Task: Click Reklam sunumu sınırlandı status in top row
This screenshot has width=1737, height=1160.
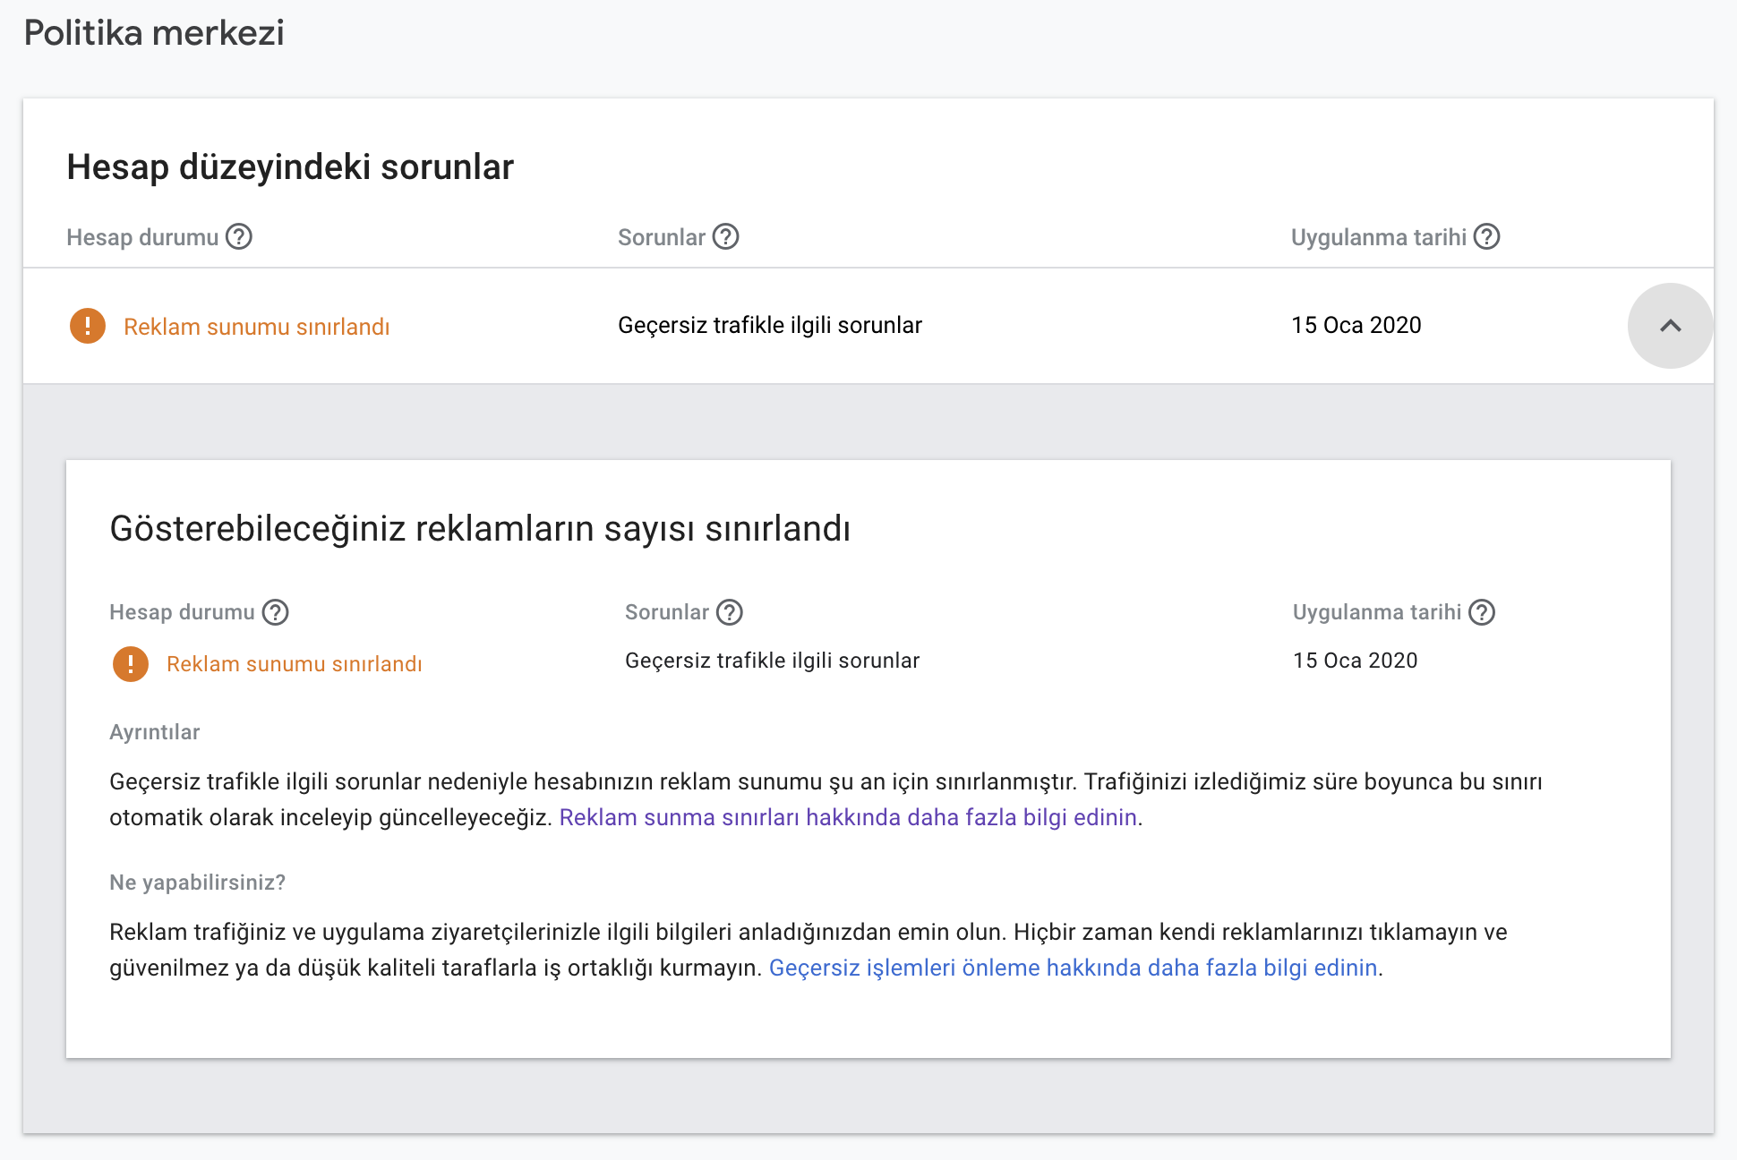Action: pos(257,327)
